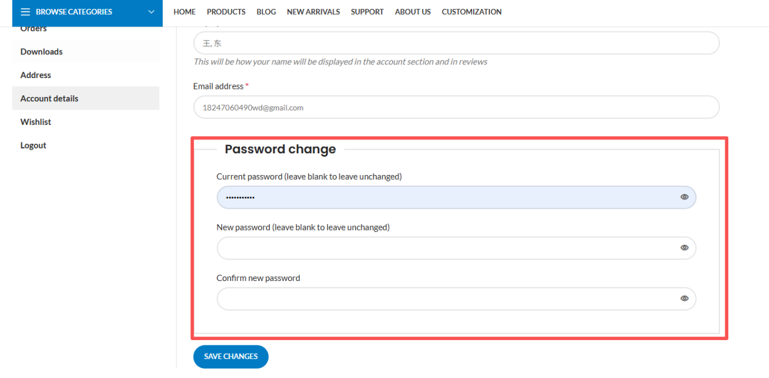Screen dimensions: 769x378
Task: Select Account details in sidebar
Action: 49,99
